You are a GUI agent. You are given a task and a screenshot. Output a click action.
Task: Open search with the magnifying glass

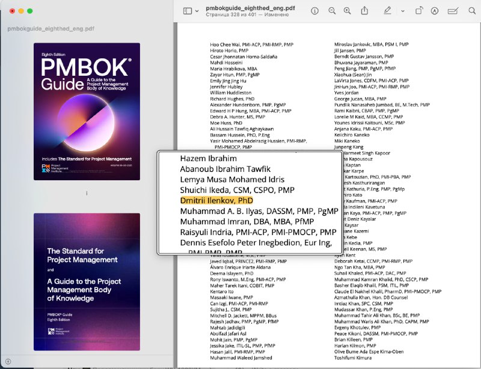(471, 11)
